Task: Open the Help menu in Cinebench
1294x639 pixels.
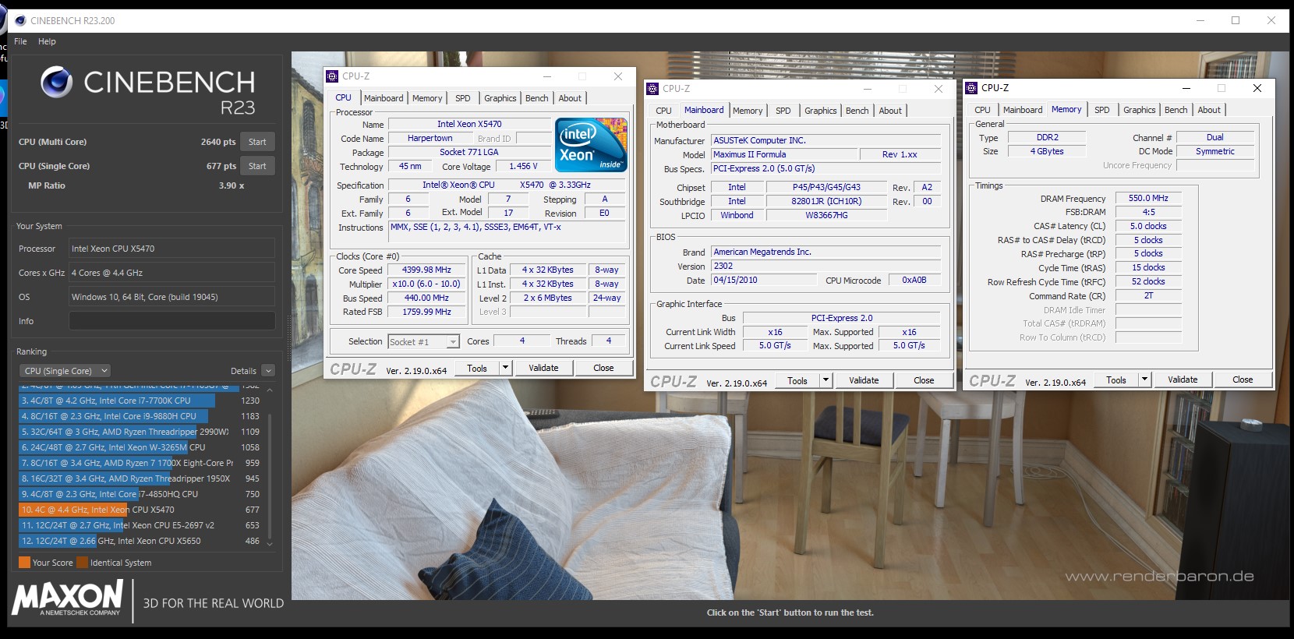Action: 47,41
